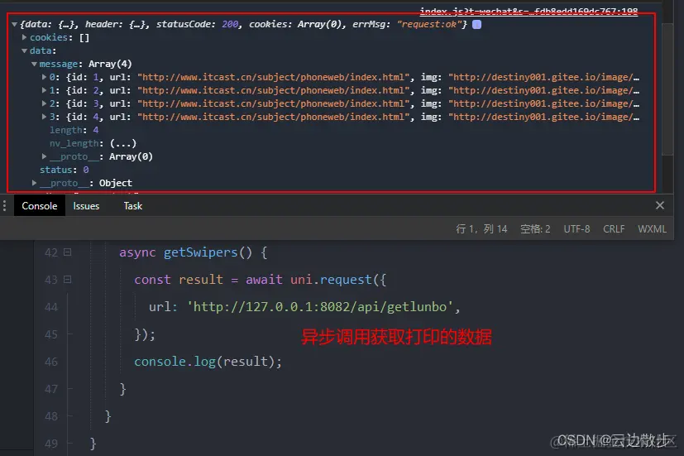Expand message item 1 with id 2
This screenshot has height=456, width=684.
click(44, 90)
